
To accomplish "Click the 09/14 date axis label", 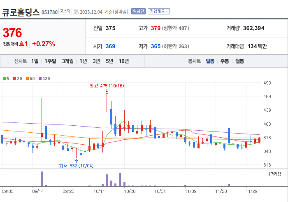I will point(38,191).
